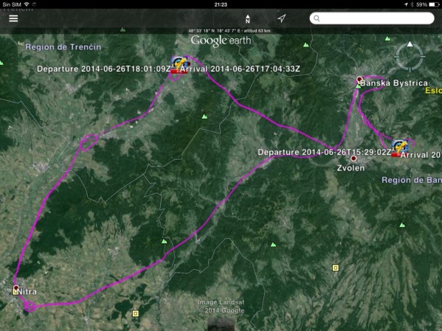This screenshot has width=442, height=331.
Task: Tap the North orientation icon
Action: [247, 19]
